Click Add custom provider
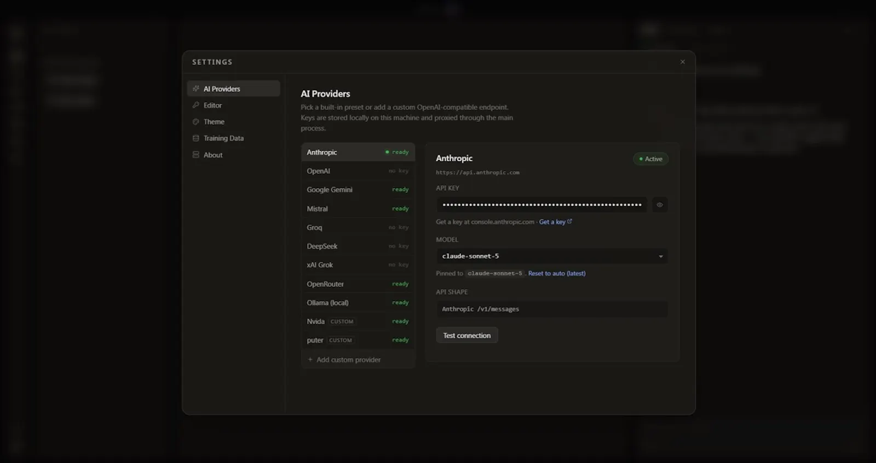This screenshot has width=876, height=463. tap(358, 360)
